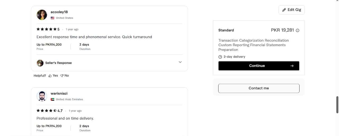This screenshot has height=136, width=339.
Task: Open acooley18's profile picture
Action: (42, 15)
